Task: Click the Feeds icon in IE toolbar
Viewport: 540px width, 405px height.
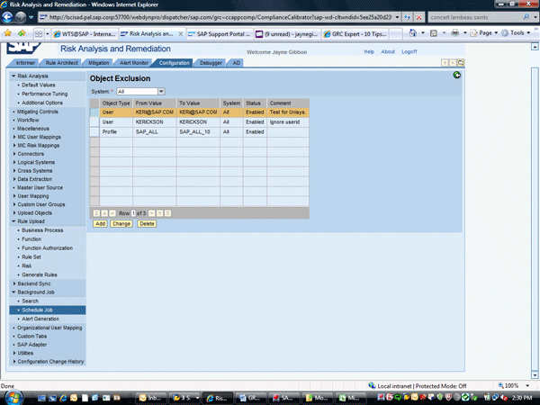Action: coord(434,33)
